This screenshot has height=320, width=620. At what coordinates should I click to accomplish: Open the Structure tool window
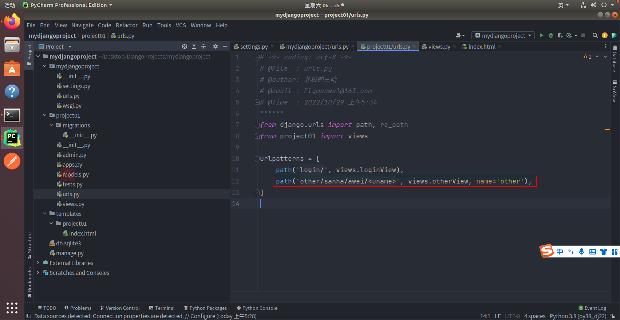[29, 245]
